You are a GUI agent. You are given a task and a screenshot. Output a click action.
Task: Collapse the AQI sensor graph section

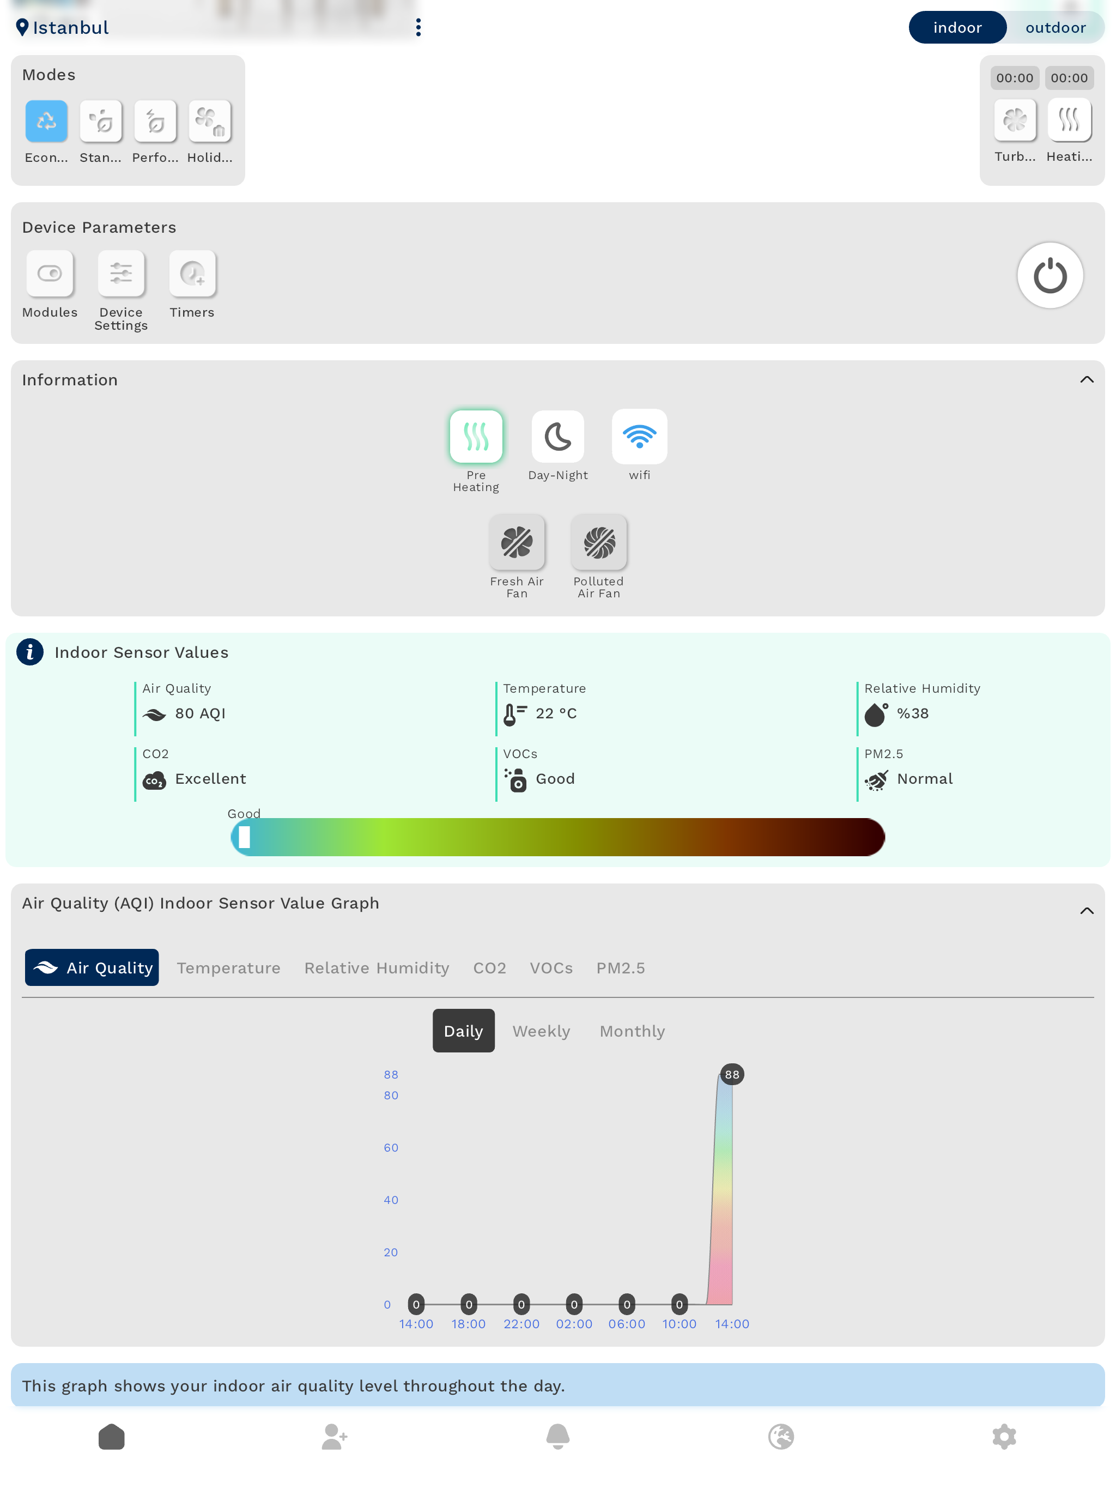[1087, 911]
